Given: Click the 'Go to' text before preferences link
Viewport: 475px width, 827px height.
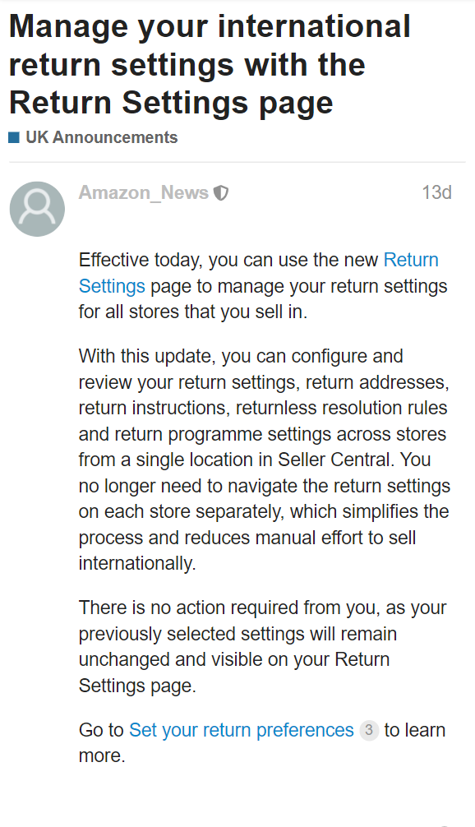Looking at the screenshot, I should tap(101, 731).
